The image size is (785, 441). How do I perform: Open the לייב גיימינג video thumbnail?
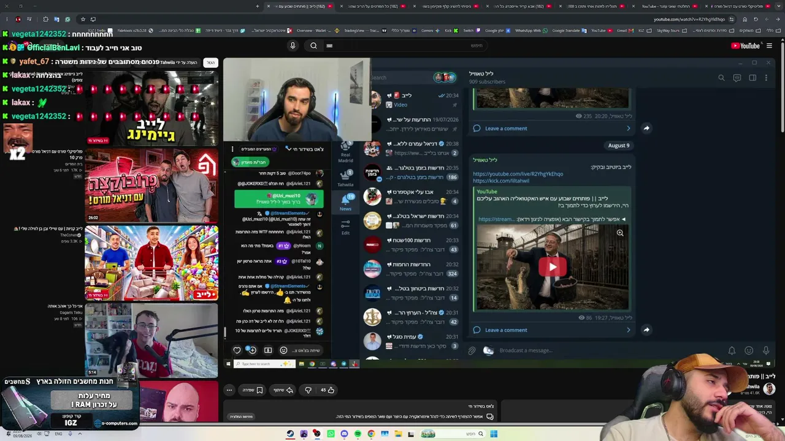(x=151, y=108)
